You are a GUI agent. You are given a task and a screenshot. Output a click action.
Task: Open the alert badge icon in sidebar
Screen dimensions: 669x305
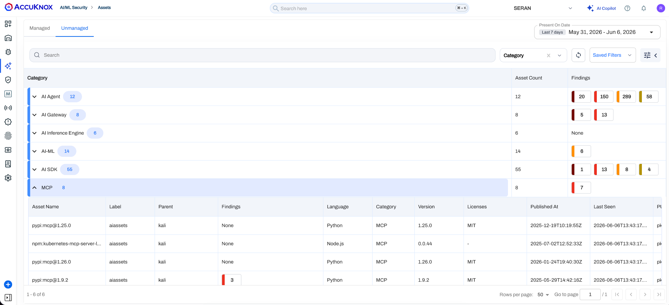point(8,122)
